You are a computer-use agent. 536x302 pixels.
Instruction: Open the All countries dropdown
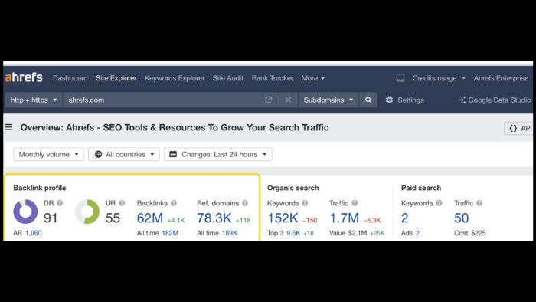click(x=124, y=154)
